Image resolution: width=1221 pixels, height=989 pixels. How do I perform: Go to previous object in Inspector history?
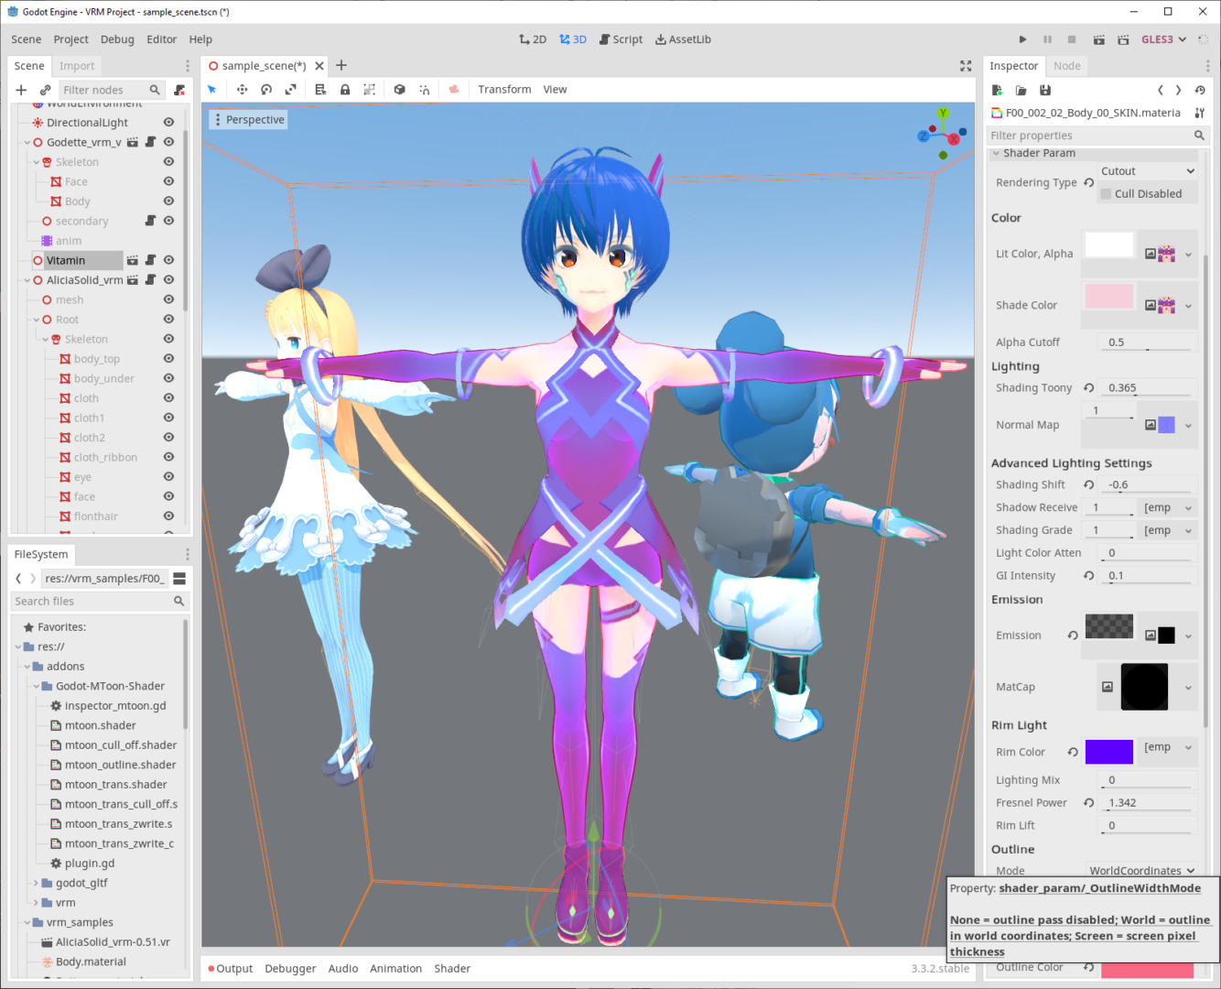click(1161, 91)
